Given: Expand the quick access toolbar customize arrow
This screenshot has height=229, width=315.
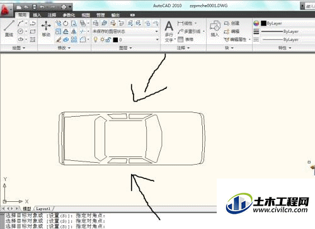Looking at the screenshot, I should point(70,7).
